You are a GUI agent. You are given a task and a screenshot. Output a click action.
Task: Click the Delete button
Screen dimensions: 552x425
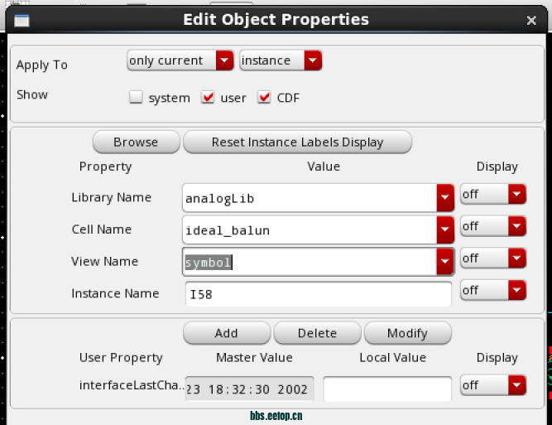pyautogui.click(x=317, y=333)
